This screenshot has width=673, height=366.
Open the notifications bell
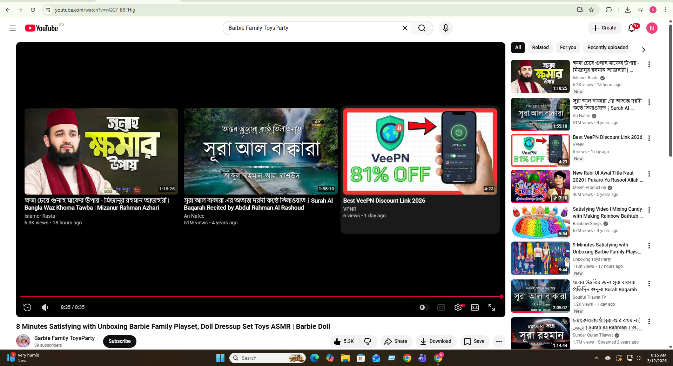coord(632,28)
